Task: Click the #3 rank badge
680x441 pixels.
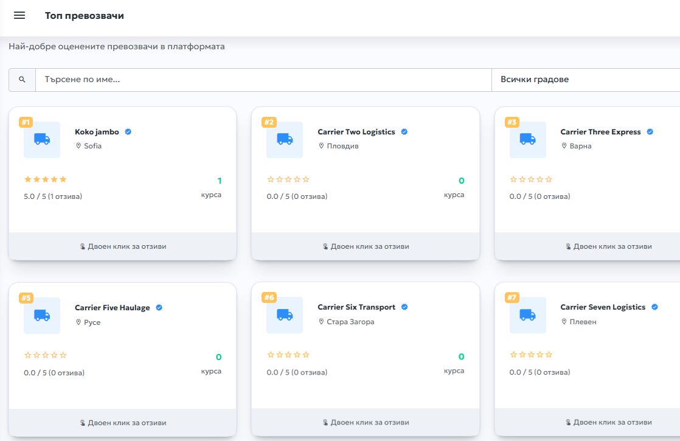Action: pyautogui.click(x=512, y=122)
